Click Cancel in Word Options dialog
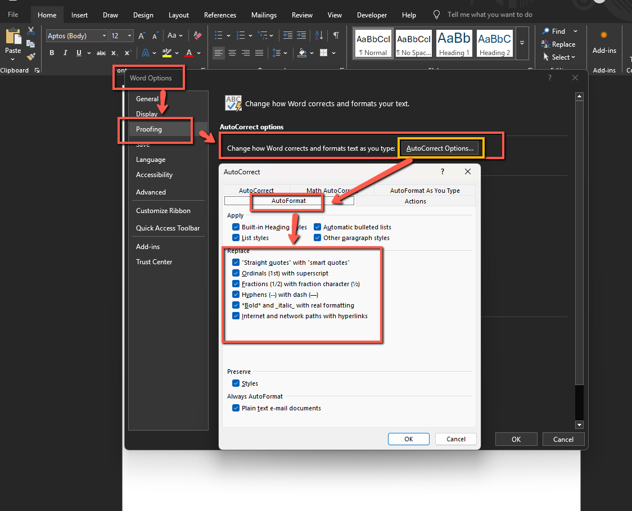 [563, 439]
